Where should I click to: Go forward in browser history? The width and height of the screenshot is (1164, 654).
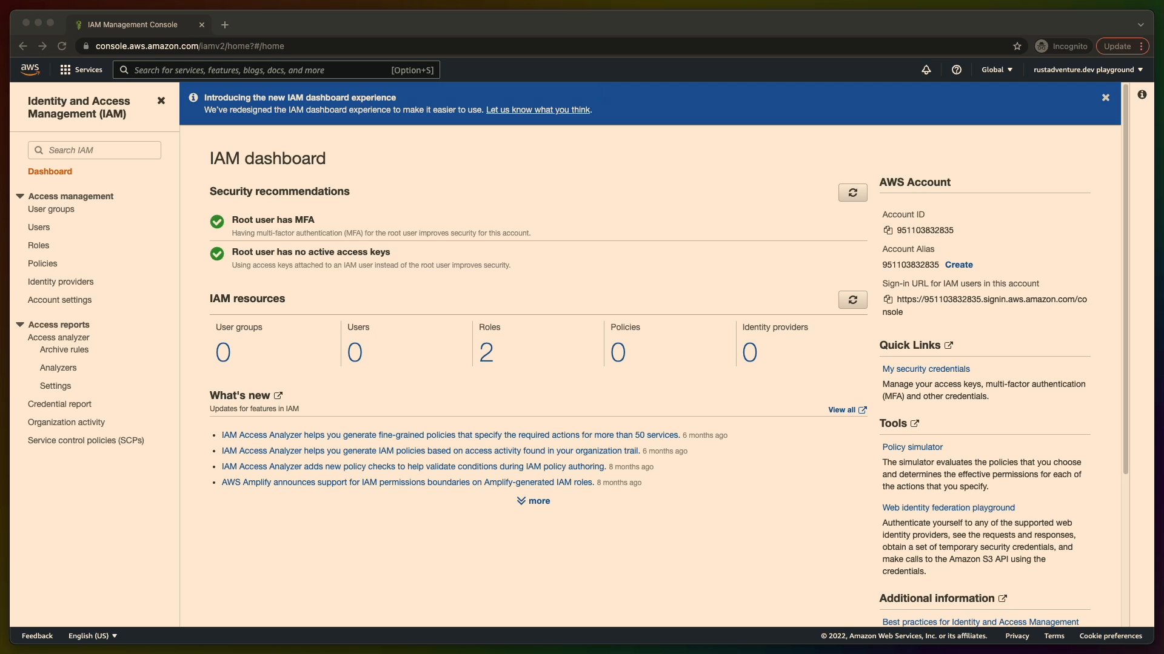point(42,46)
